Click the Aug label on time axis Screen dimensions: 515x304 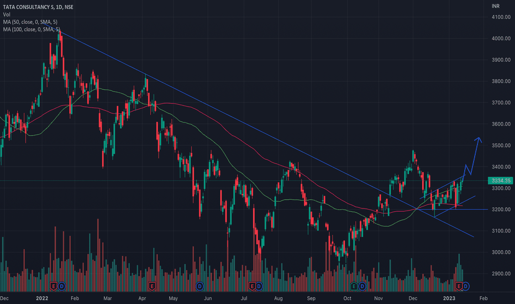pyautogui.click(x=278, y=298)
